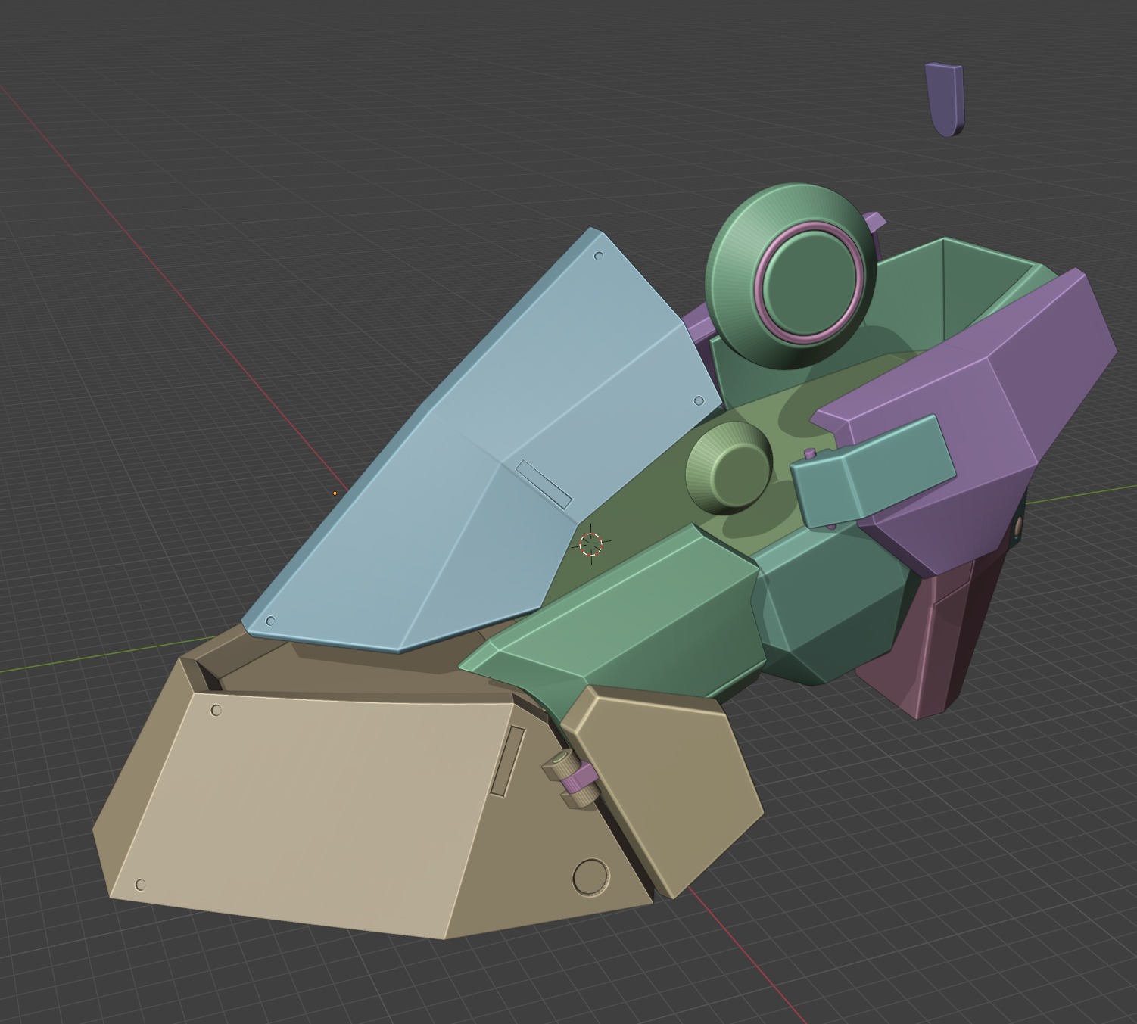Click the small orange origin dot
The height and width of the screenshot is (1024, 1137).
tap(335, 493)
